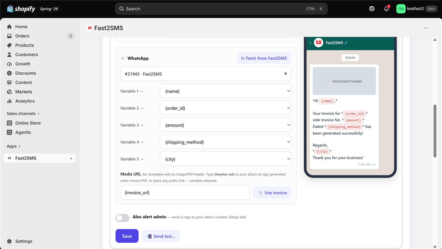The height and width of the screenshot is (249, 442).
Task: Click the Settings gear icon
Action: coord(9,241)
